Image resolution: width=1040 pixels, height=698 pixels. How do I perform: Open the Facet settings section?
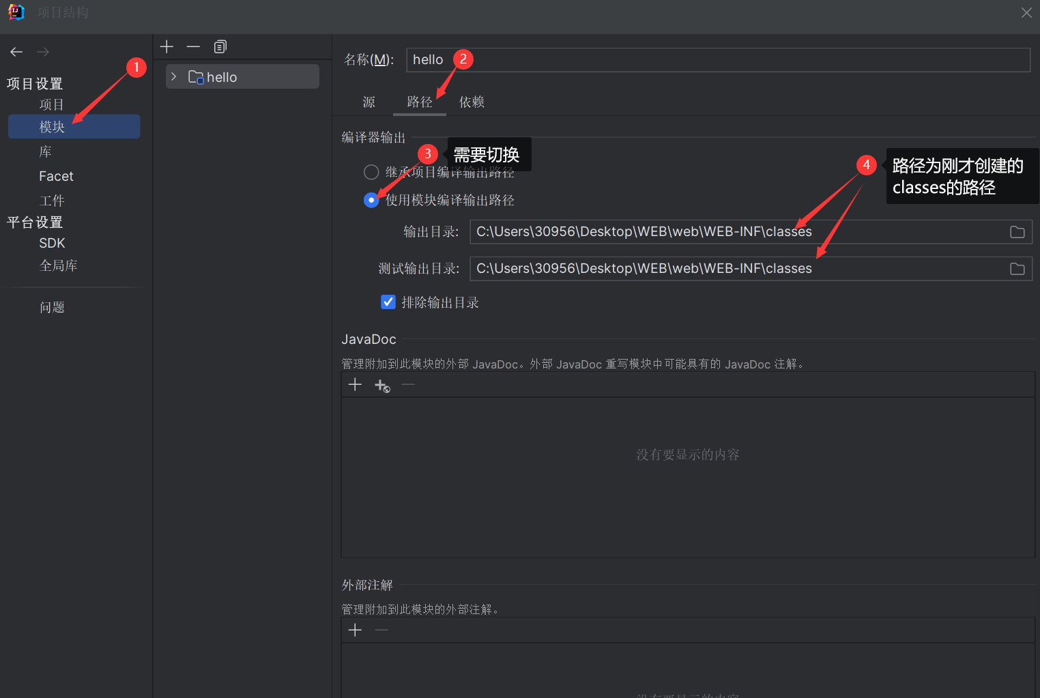(56, 176)
